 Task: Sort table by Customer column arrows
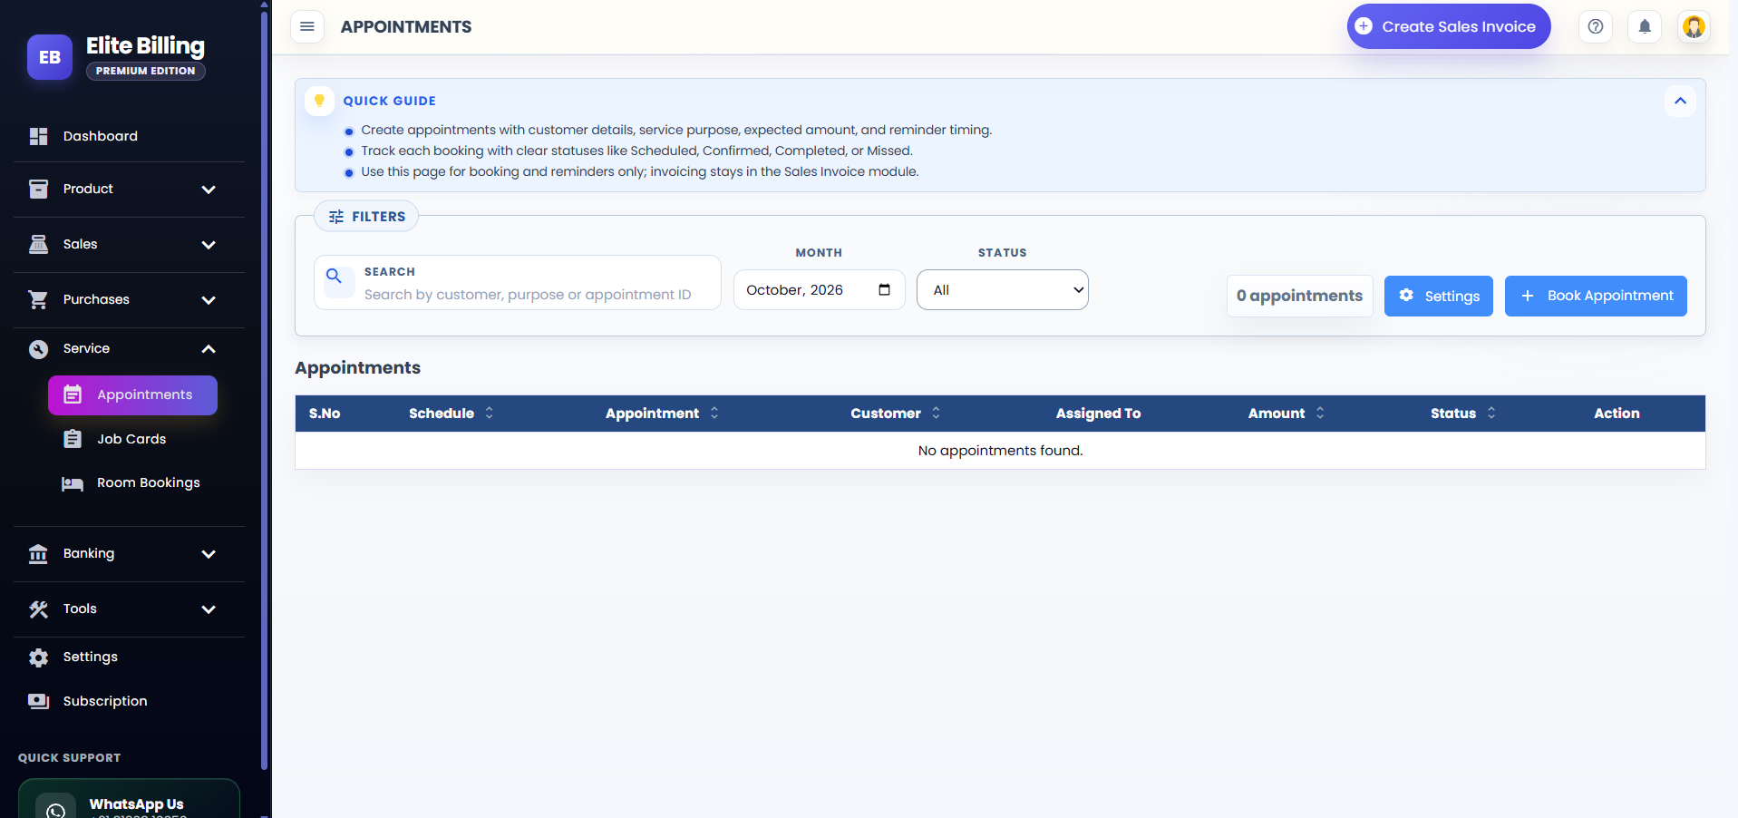(936, 413)
